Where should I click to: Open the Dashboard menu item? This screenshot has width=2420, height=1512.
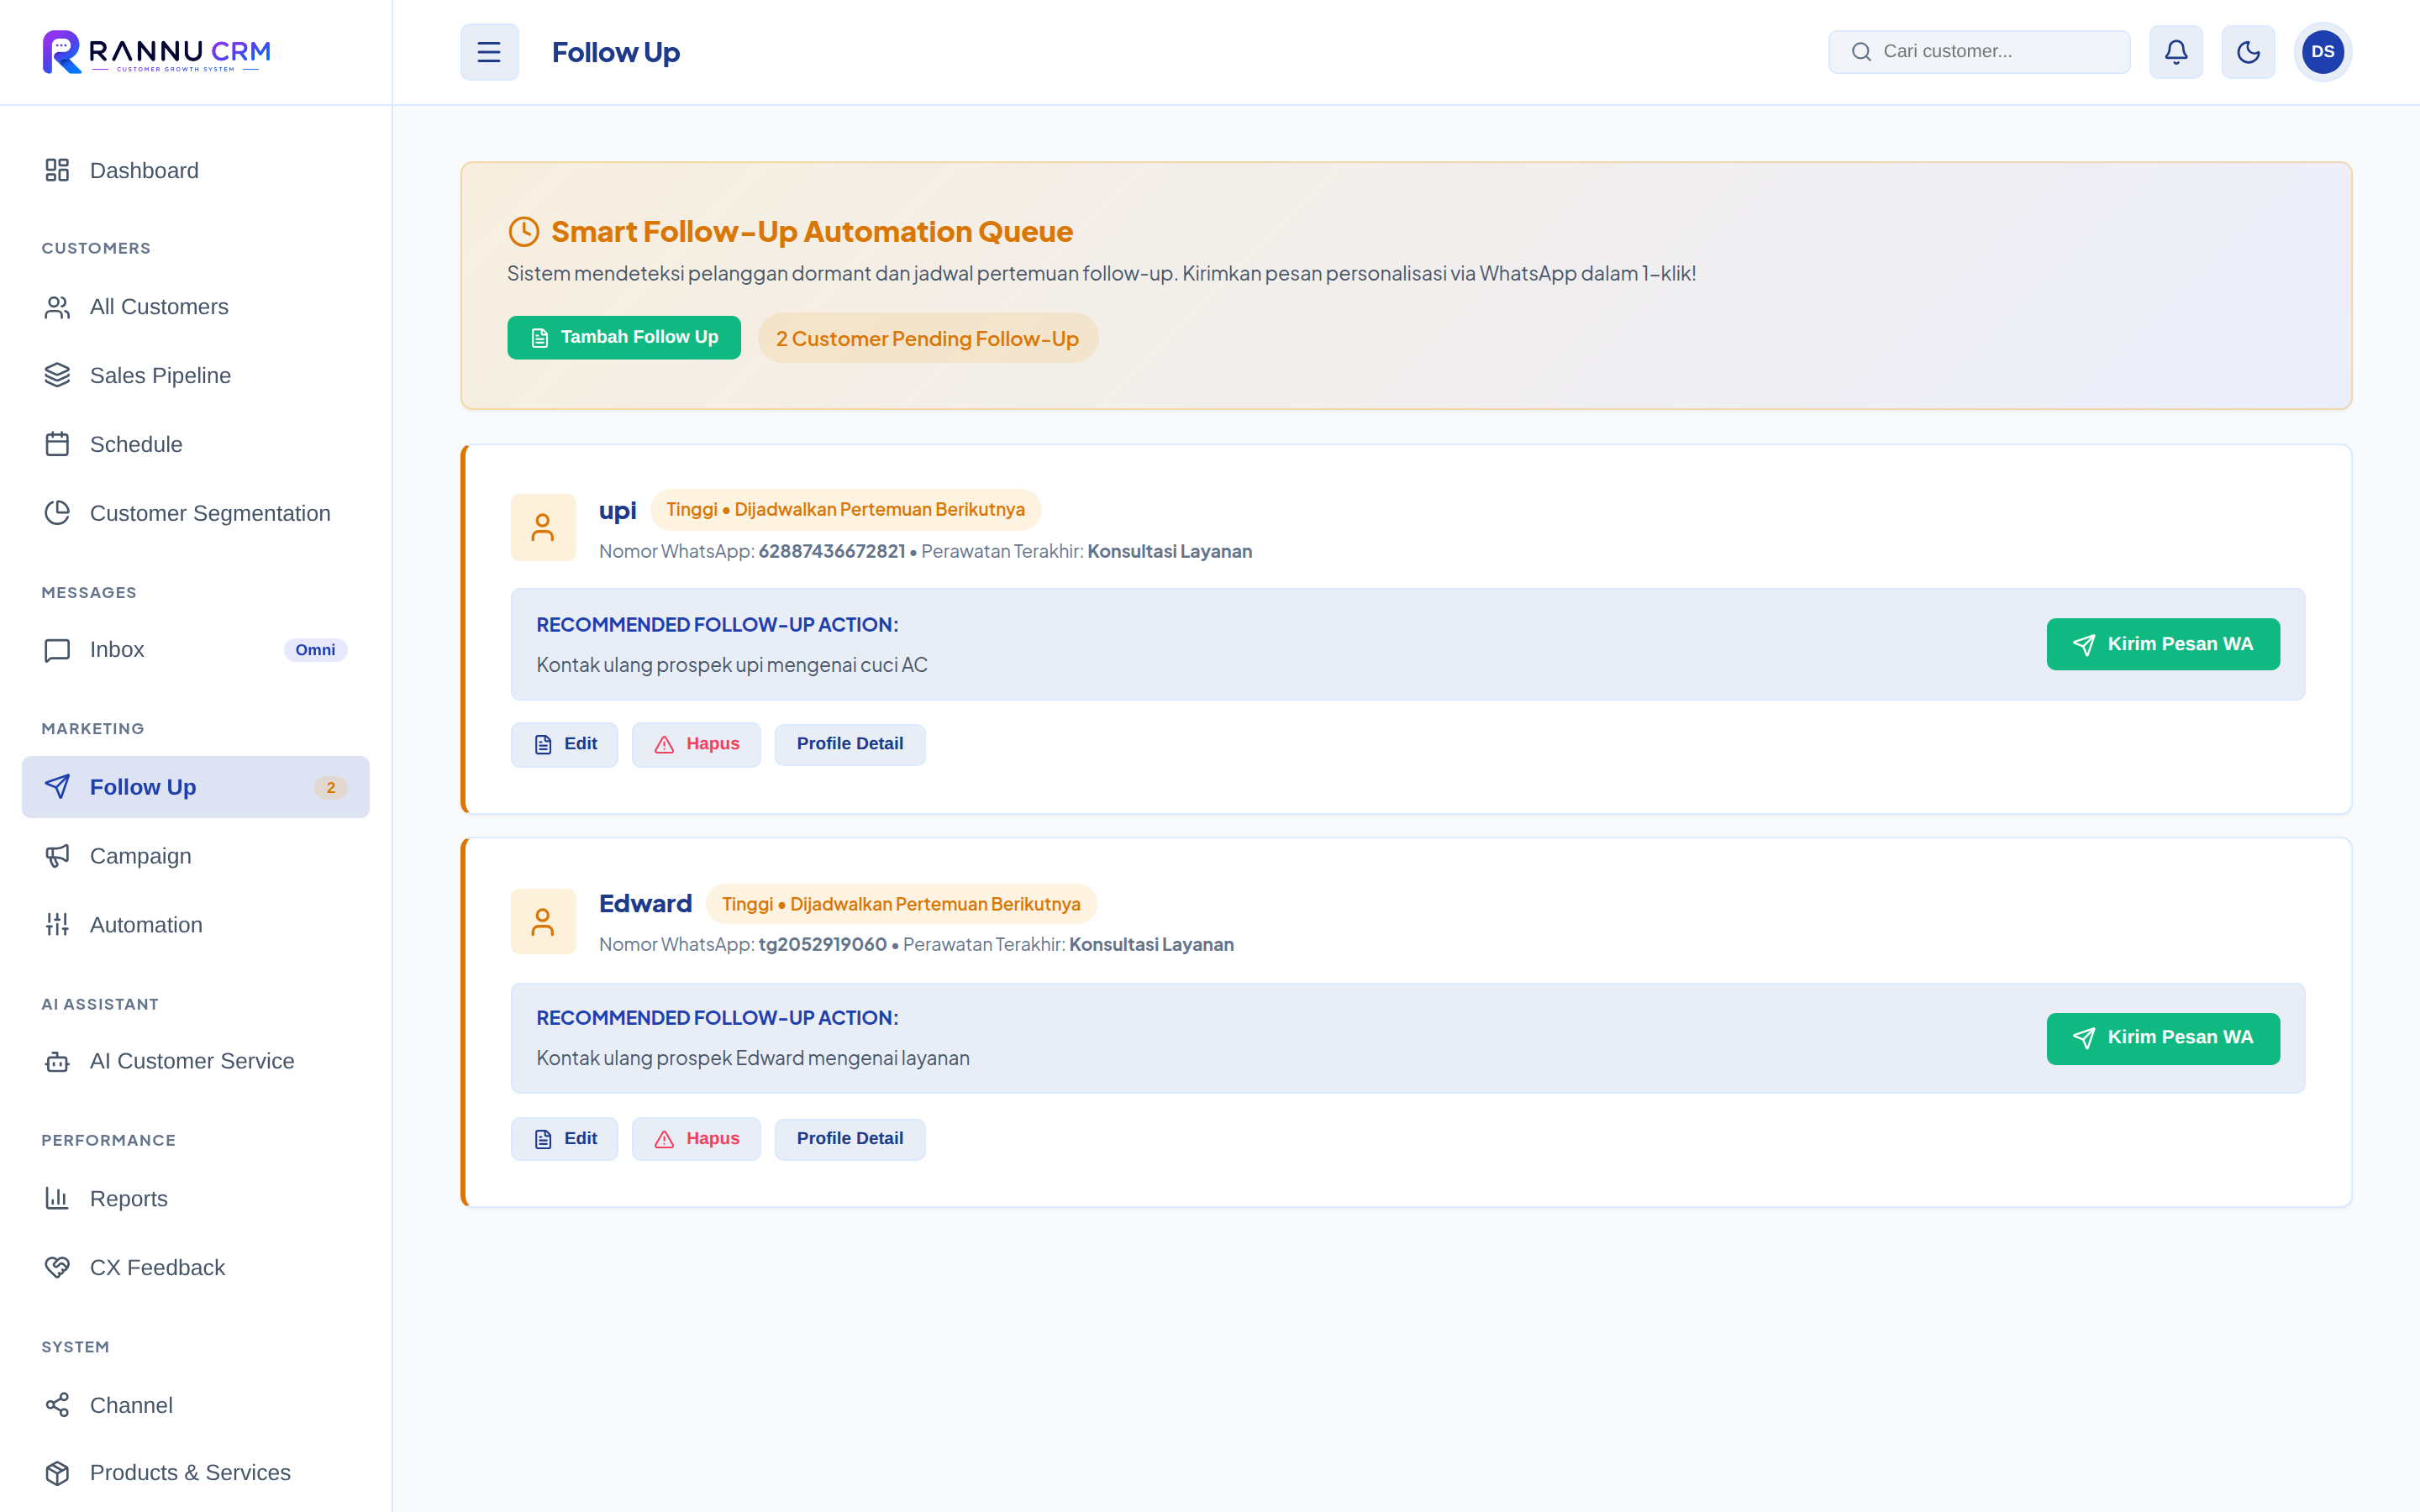tap(195, 171)
